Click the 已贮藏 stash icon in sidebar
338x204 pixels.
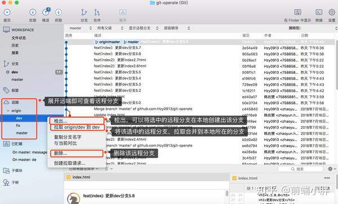tap(6, 144)
